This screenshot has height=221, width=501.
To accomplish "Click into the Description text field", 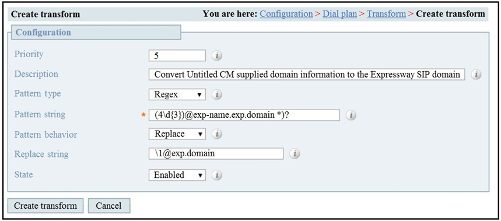I will [307, 75].
